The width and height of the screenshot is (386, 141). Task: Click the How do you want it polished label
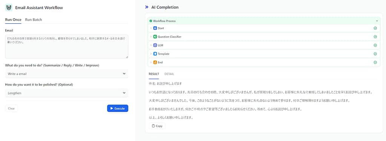[39, 85]
